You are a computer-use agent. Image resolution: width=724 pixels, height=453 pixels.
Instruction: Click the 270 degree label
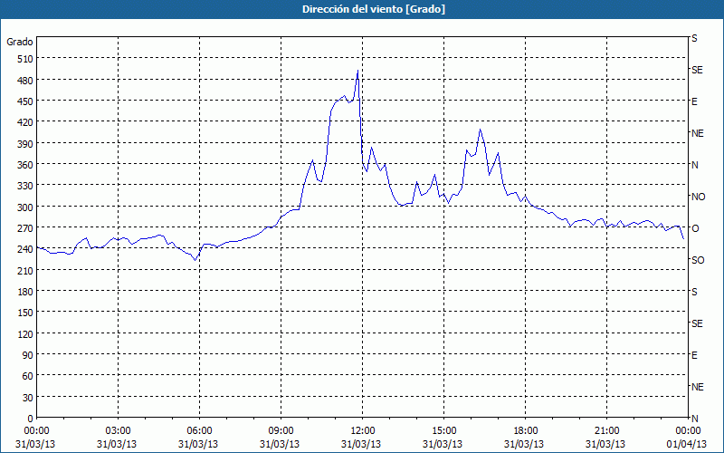tap(25, 228)
